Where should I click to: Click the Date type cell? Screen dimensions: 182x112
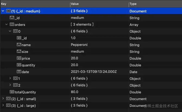pyautogui.click(x=133, y=72)
